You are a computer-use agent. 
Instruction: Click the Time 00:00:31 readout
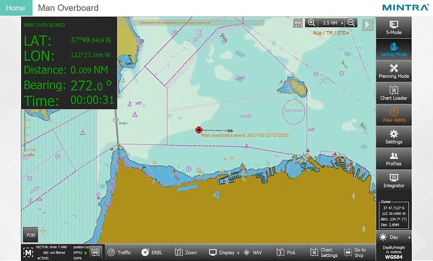pyautogui.click(x=69, y=100)
